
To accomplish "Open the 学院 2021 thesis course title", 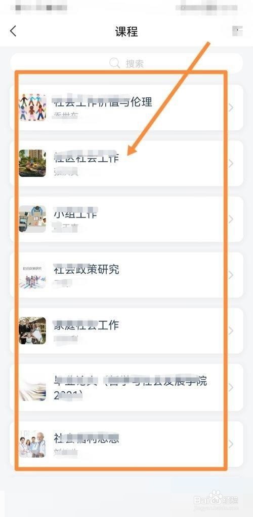I will [130, 387].
